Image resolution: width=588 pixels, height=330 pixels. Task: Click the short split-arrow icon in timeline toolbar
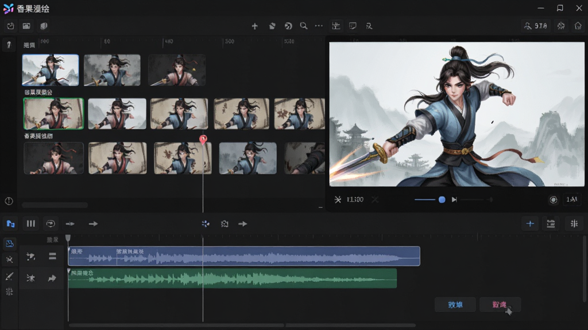pos(70,224)
